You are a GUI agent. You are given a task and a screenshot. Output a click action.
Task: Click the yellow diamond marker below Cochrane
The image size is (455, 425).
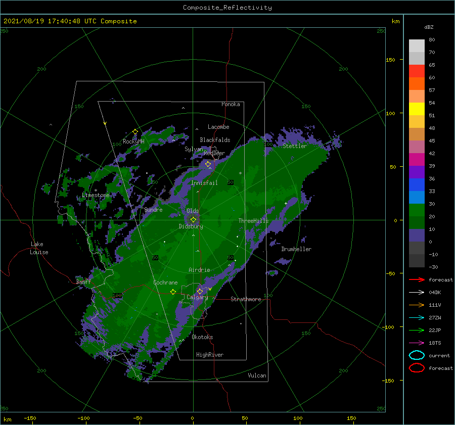173,292
